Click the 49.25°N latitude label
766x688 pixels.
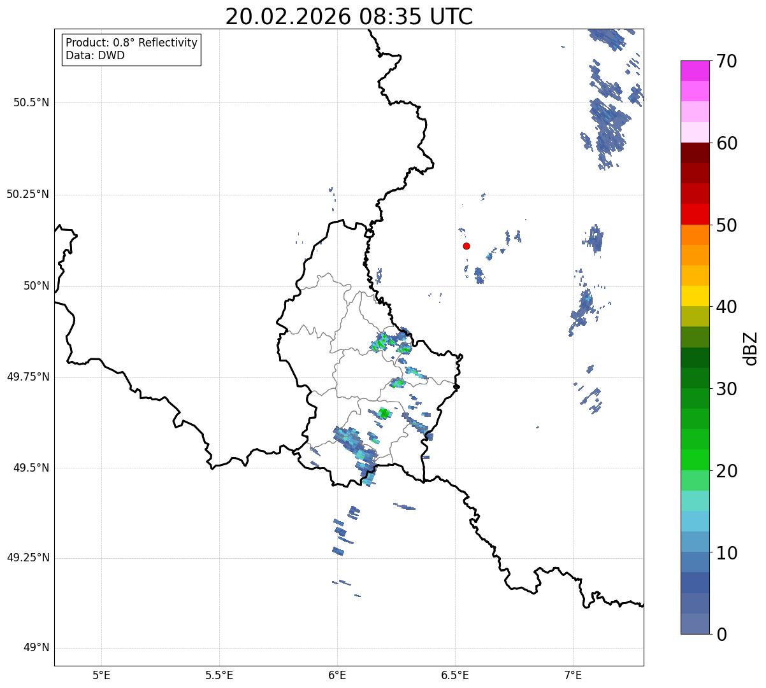pyautogui.click(x=27, y=558)
